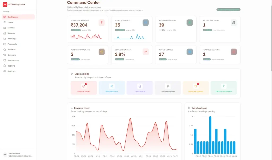Open Platform settings quick action
Image resolution: width=272 pixels, height=160 pixels.
tap(168, 88)
